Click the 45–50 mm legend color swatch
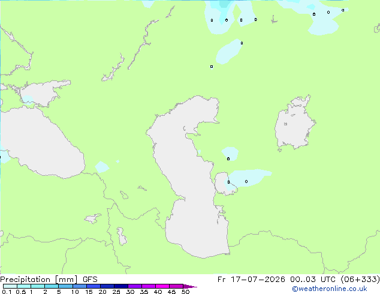 176,286
